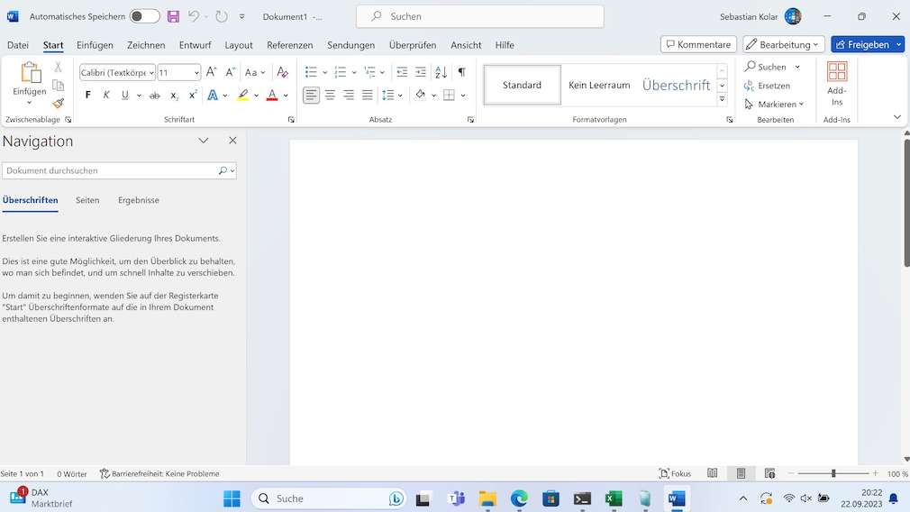
Task: Click the strikethrough text icon
Action: click(154, 96)
